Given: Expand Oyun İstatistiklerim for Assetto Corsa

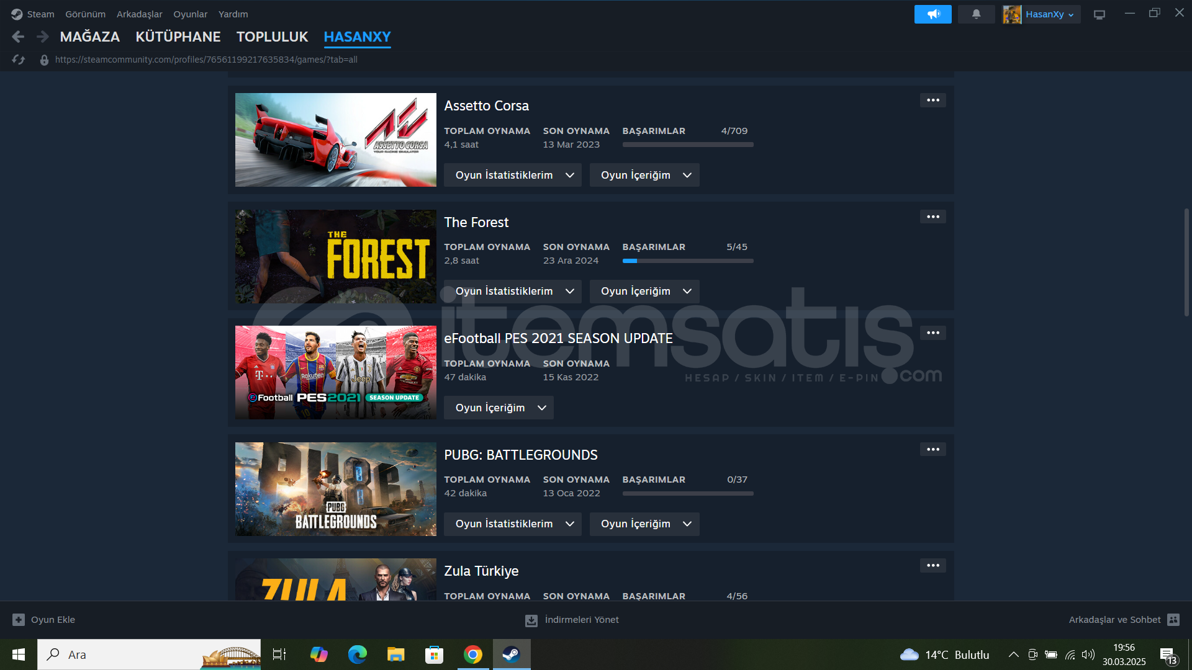Looking at the screenshot, I should (512, 175).
